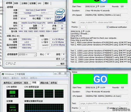
Task: Click the first CPU core history graph
Action: (x=29, y=94)
